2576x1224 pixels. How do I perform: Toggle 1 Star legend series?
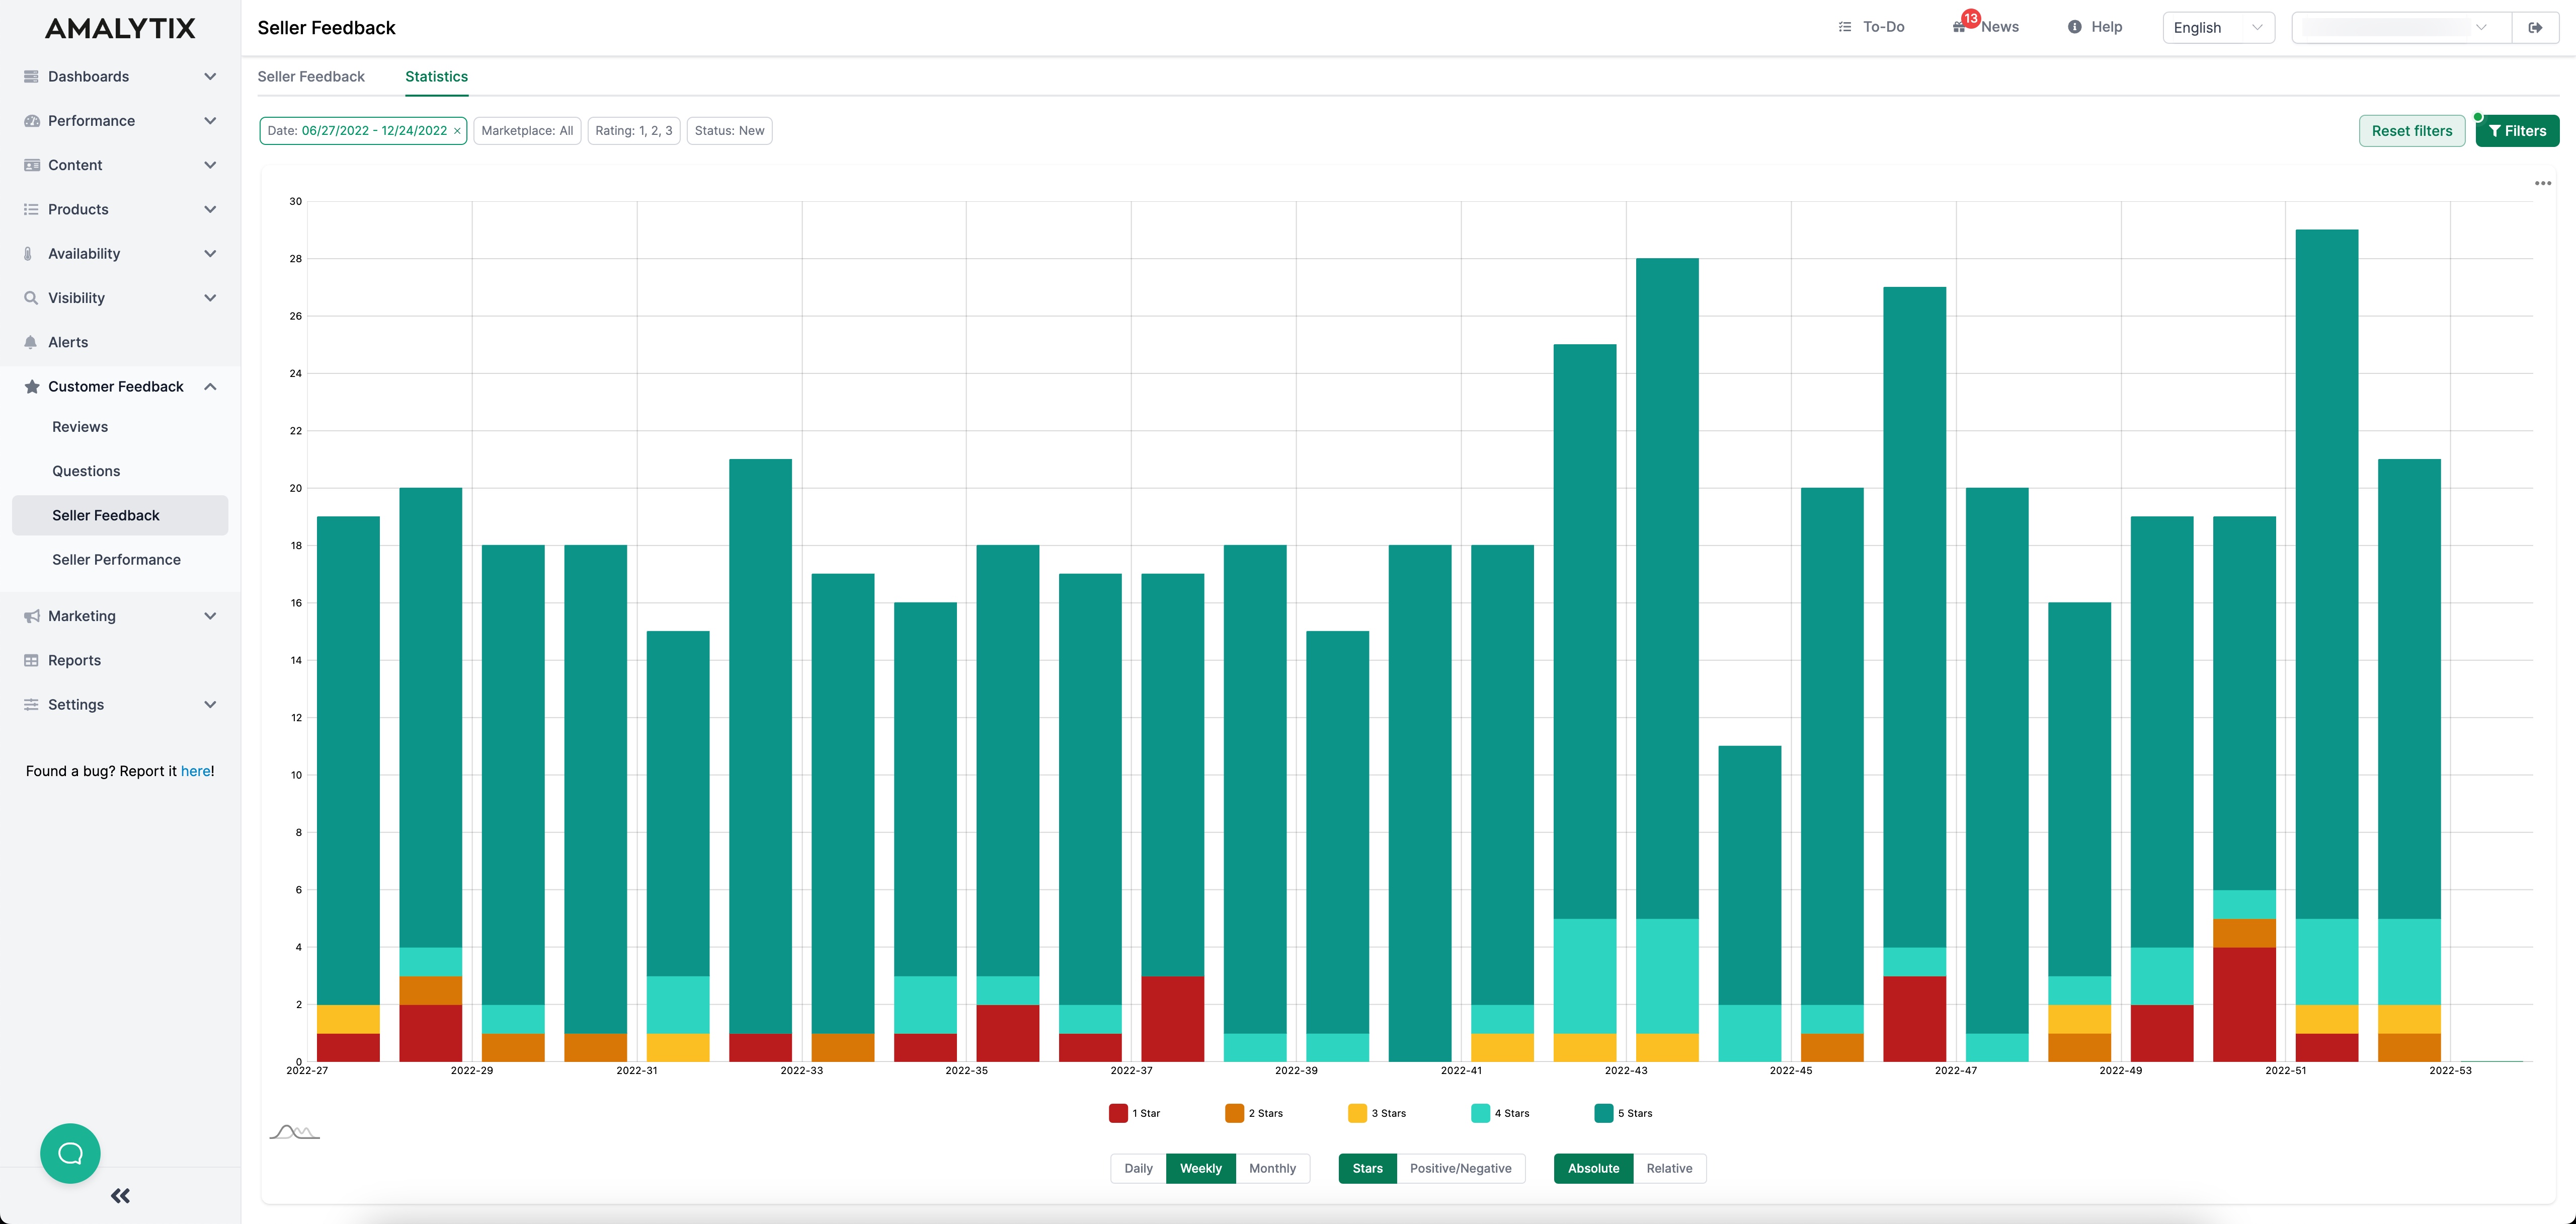click(x=1134, y=1113)
